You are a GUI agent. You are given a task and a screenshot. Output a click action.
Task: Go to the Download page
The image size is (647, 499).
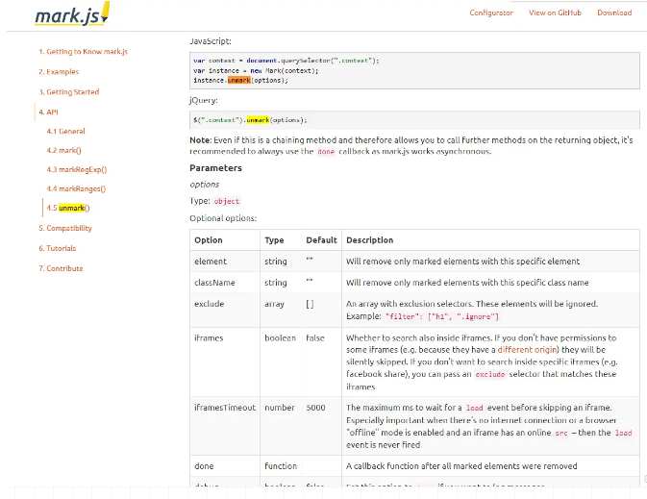[614, 12]
